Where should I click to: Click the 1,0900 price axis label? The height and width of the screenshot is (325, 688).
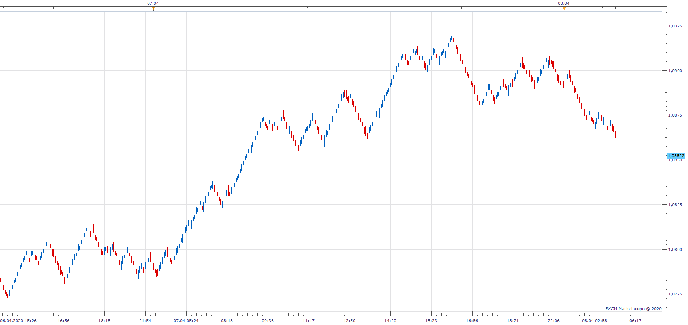pos(675,71)
